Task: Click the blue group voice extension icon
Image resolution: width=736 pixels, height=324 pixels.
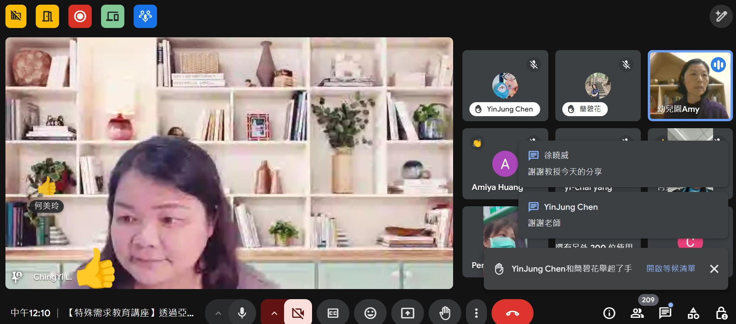Action: tap(145, 16)
